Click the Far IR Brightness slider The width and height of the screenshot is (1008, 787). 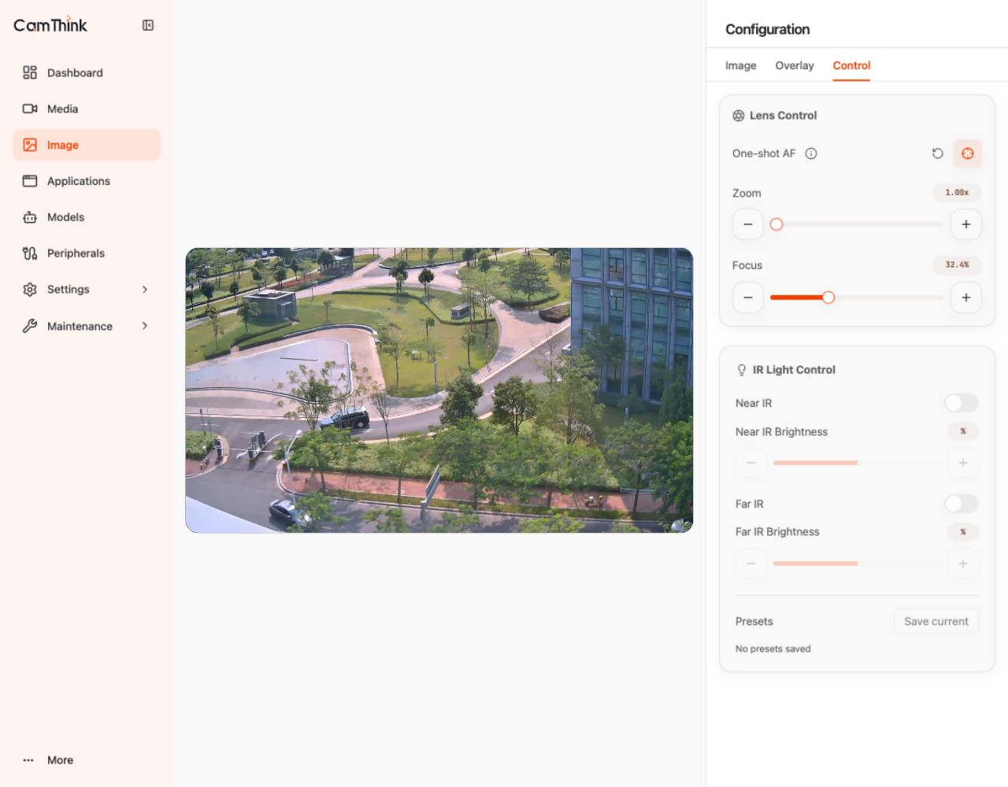click(857, 563)
